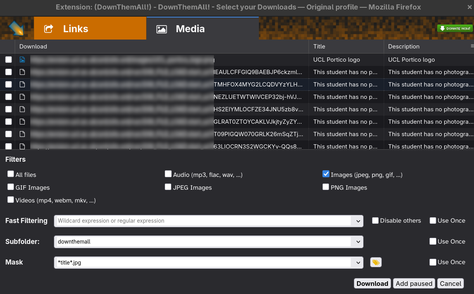Enable Disable others option
The height and width of the screenshot is (294, 474).
point(375,220)
